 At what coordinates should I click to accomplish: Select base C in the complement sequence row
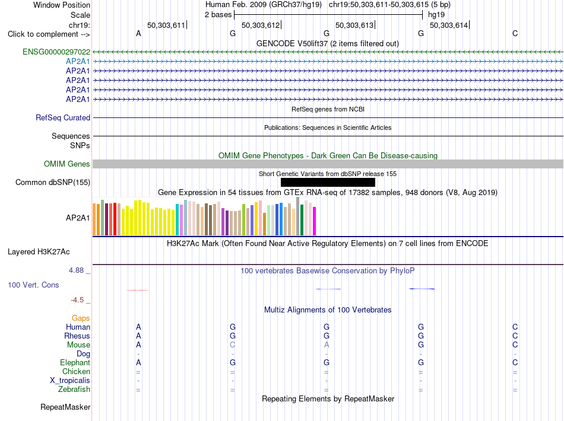tap(515, 34)
